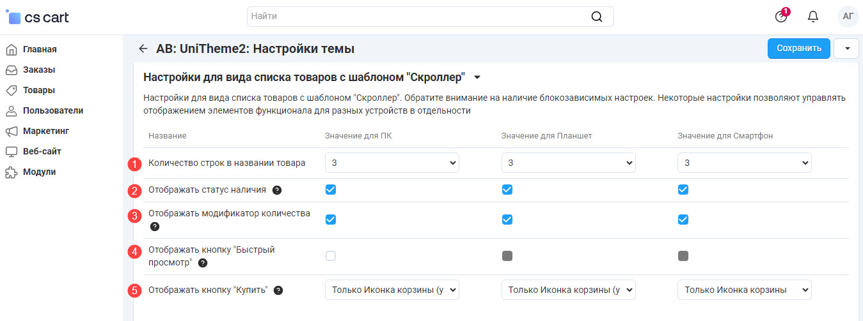Screen dimensions: 863x321
Task: Open the АГ user avatar menu
Action: (848, 17)
